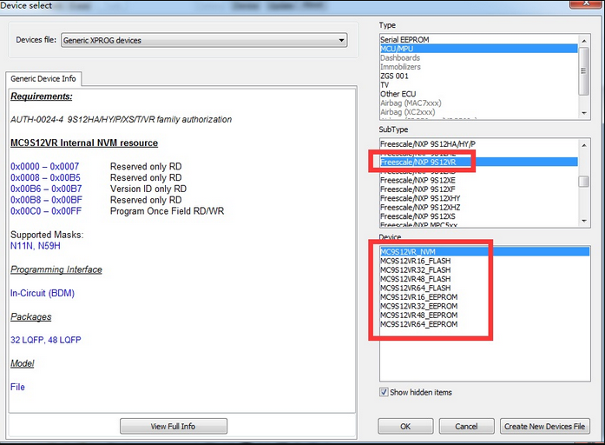605x445 pixels.
Task: Select MCU/MPU in Type list
Action: (478, 49)
